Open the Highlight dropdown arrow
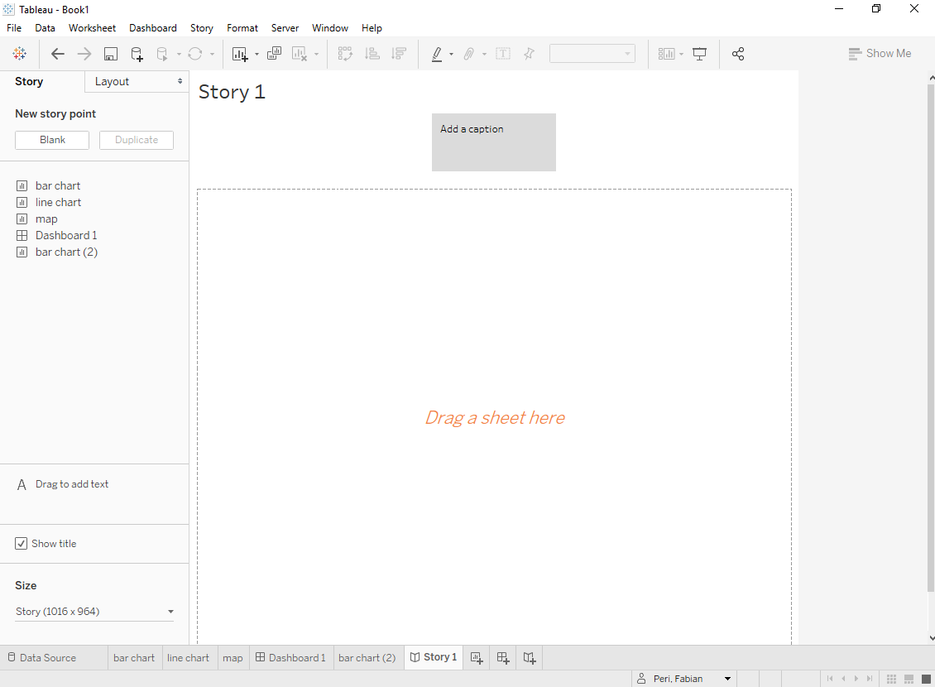 click(x=452, y=55)
